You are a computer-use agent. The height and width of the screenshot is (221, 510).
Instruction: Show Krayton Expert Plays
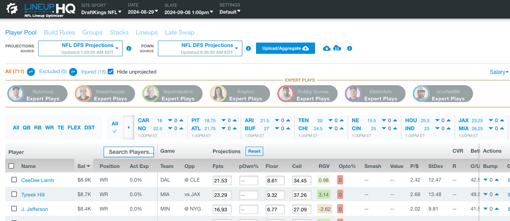point(240,94)
